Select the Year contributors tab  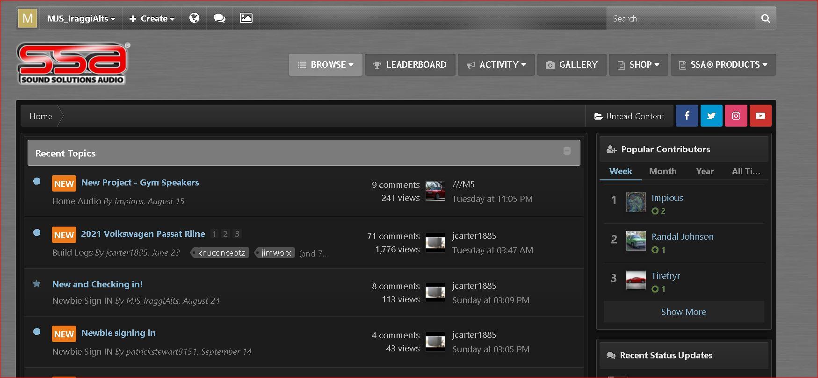(705, 171)
